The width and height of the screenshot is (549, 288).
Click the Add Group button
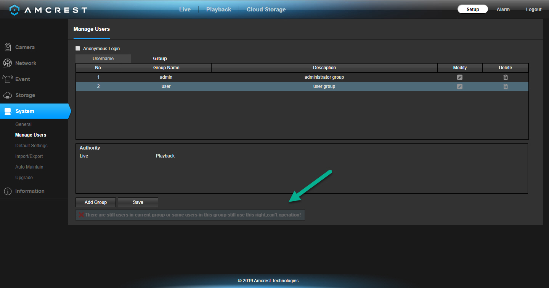(96, 202)
